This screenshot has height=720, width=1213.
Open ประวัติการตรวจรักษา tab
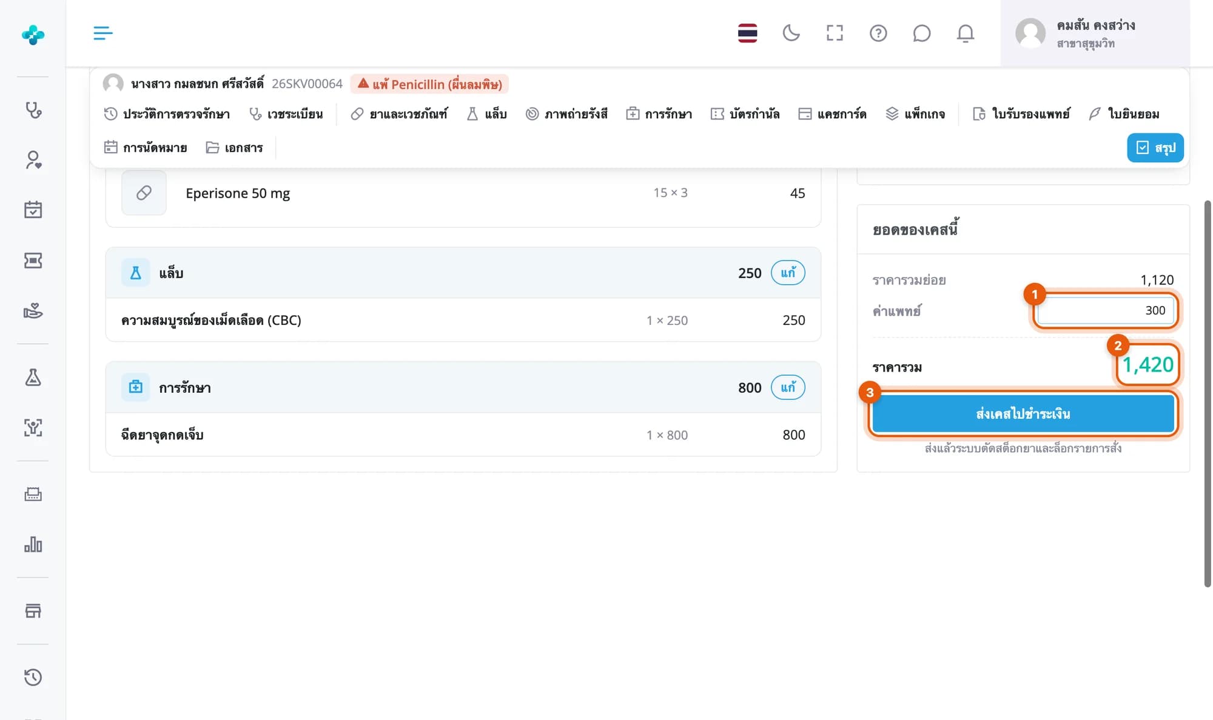167,114
